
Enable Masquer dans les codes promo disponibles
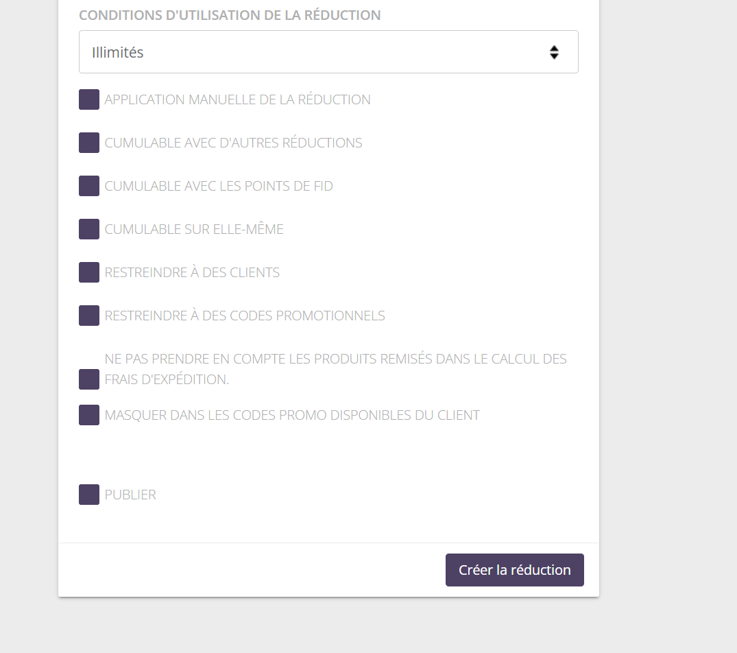coord(89,415)
